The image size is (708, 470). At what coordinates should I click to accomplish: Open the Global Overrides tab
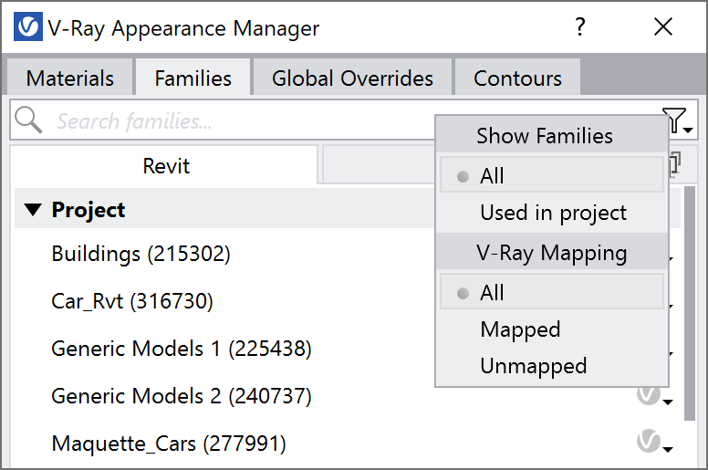352,78
